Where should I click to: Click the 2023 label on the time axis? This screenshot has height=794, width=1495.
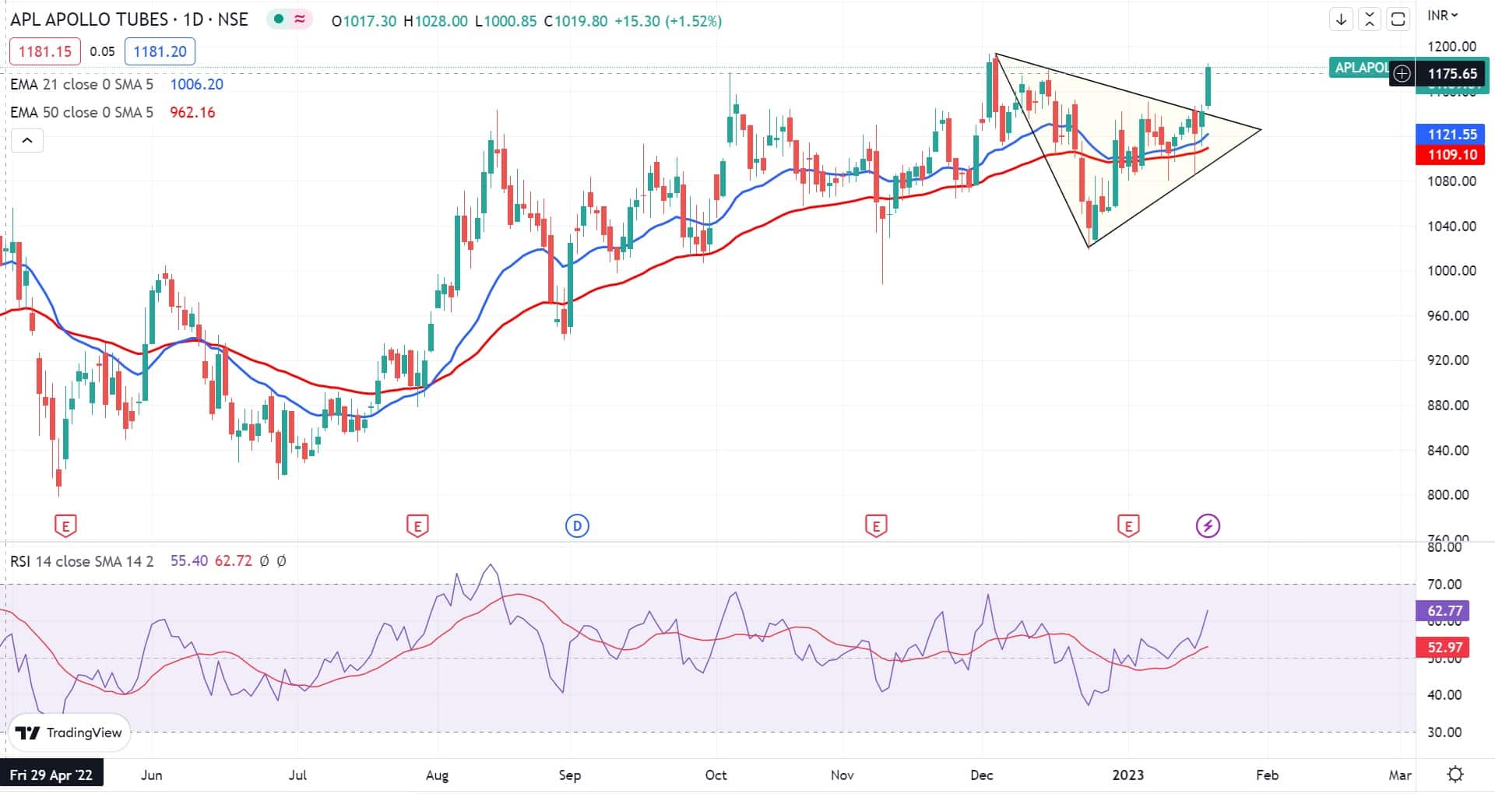click(1127, 775)
